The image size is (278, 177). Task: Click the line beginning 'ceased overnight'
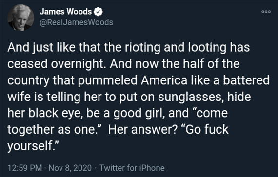point(123,64)
